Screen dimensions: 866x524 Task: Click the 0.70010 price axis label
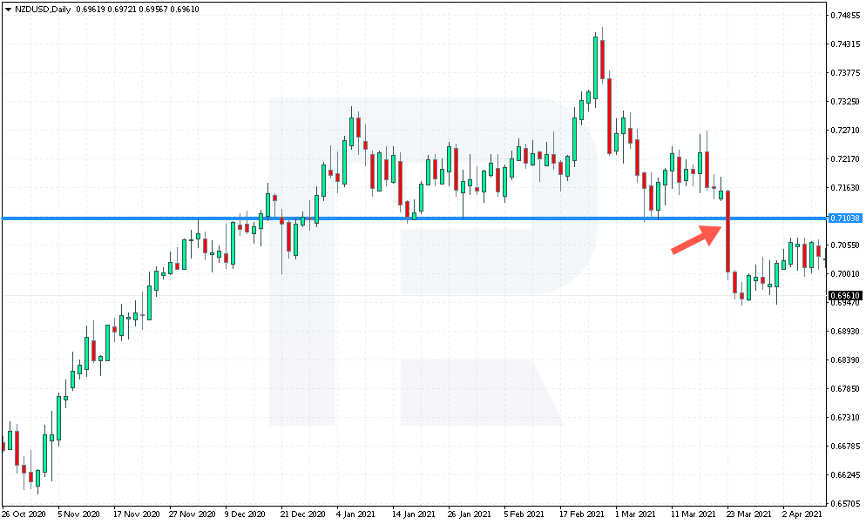point(845,273)
